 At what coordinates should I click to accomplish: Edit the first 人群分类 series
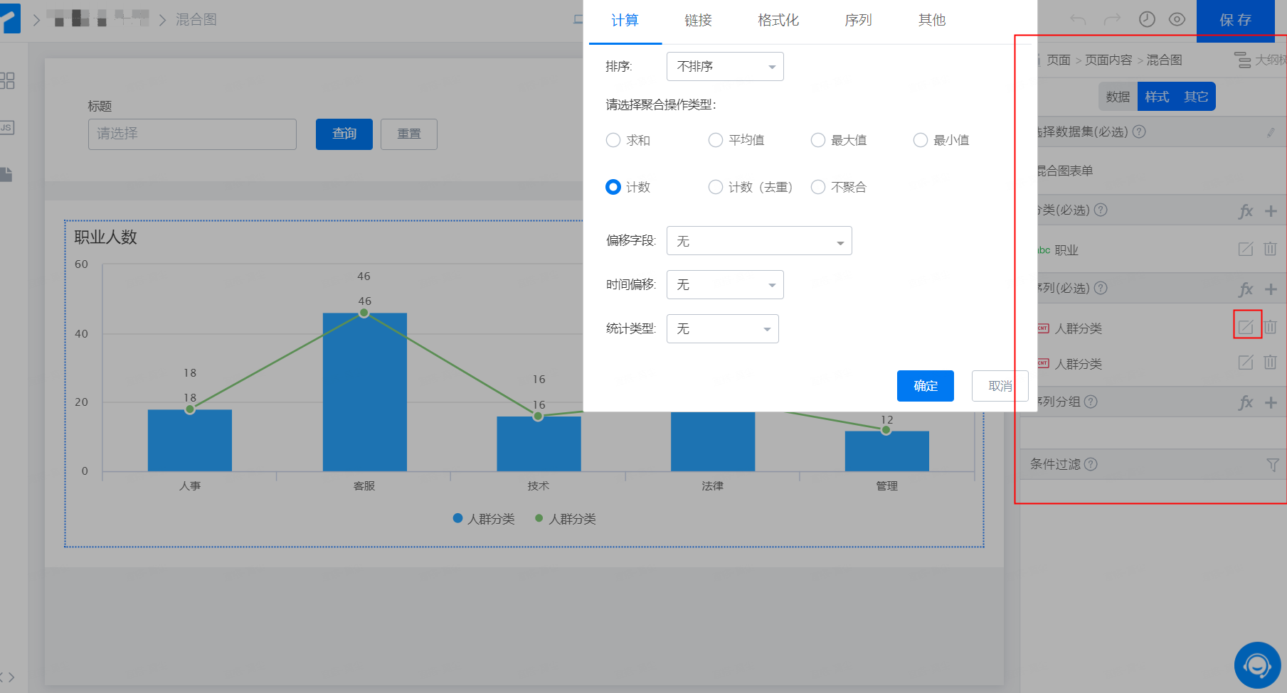[x=1246, y=327]
